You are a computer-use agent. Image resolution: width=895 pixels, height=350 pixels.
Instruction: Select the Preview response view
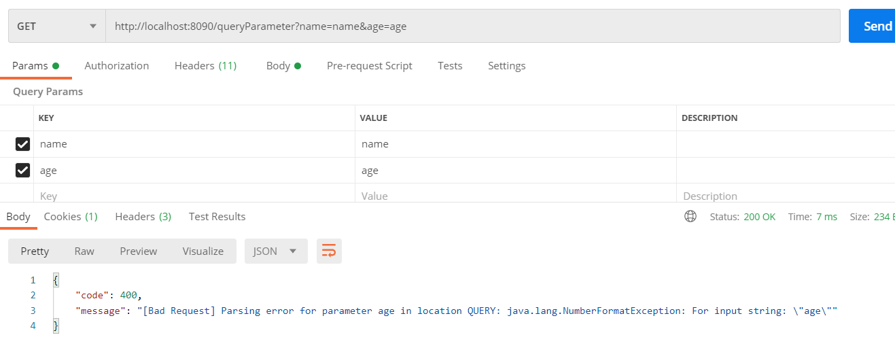tap(139, 251)
